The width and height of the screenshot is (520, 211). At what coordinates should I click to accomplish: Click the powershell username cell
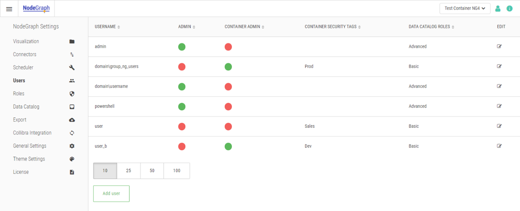click(105, 106)
